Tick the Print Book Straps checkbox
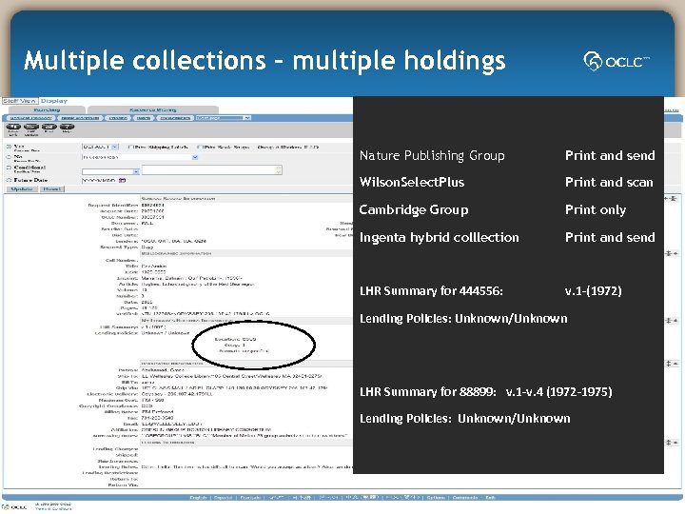685x514 pixels. 200,147
